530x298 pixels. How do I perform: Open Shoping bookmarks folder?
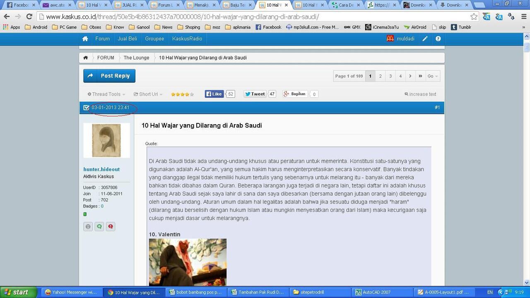tap(188, 27)
